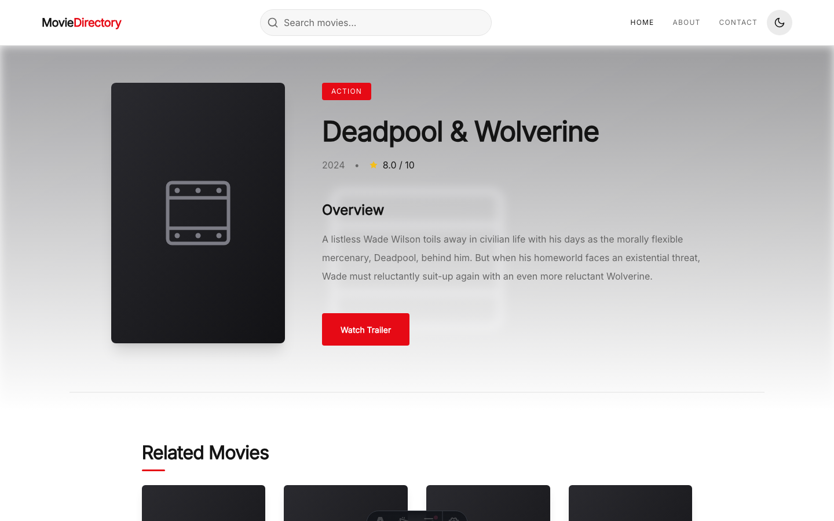Click the Related Movies heading
The height and width of the screenshot is (521, 834).
coord(205,453)
